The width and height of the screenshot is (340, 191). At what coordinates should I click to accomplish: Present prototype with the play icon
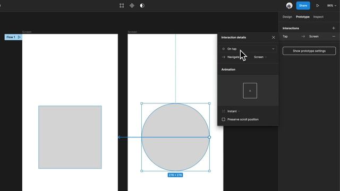(x=318, y=6)
